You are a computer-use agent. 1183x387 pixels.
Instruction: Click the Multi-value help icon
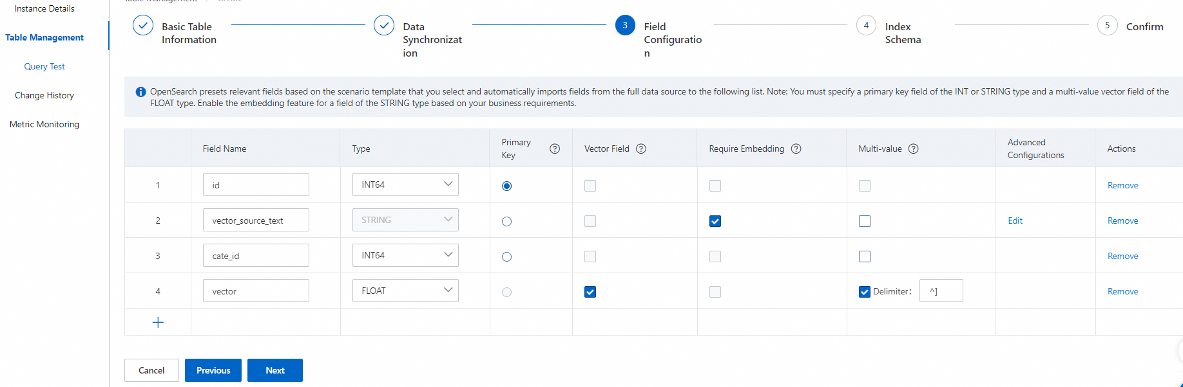[x=913, y=148]
